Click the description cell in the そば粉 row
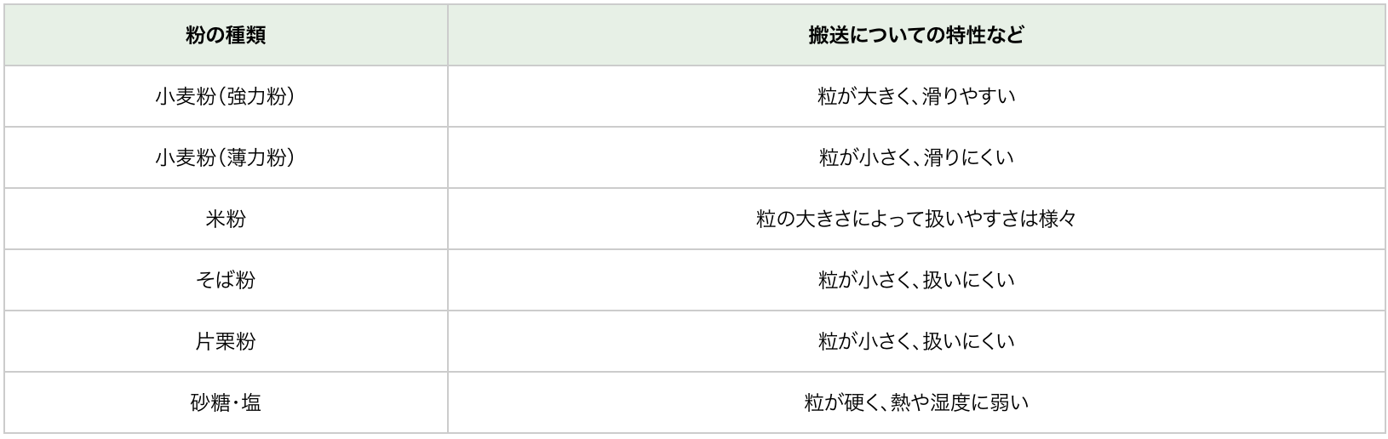The width and height of the screenshot is (1388, 439). point(916,281)
